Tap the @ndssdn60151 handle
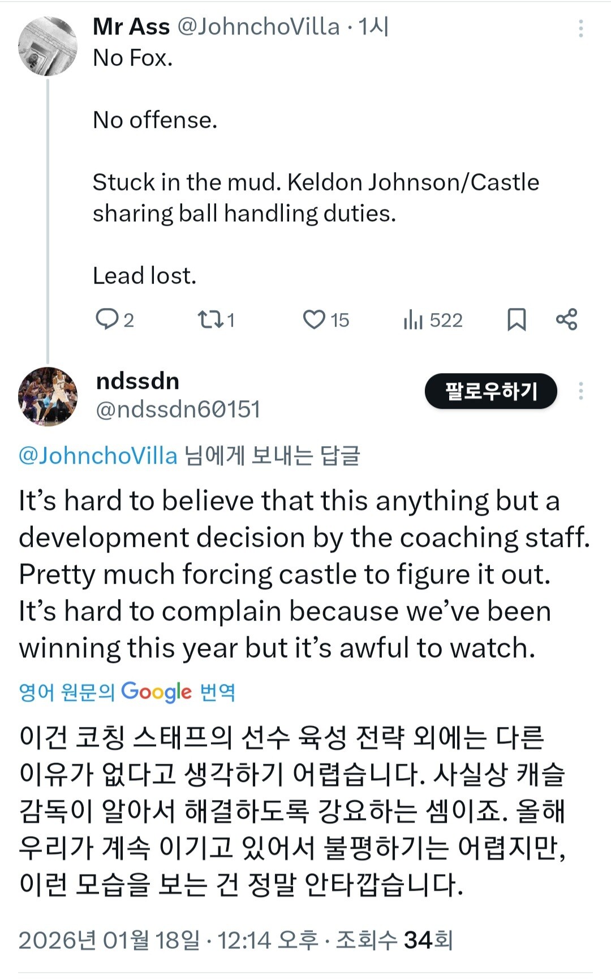 pyautogui.click(x=178, y=409)
